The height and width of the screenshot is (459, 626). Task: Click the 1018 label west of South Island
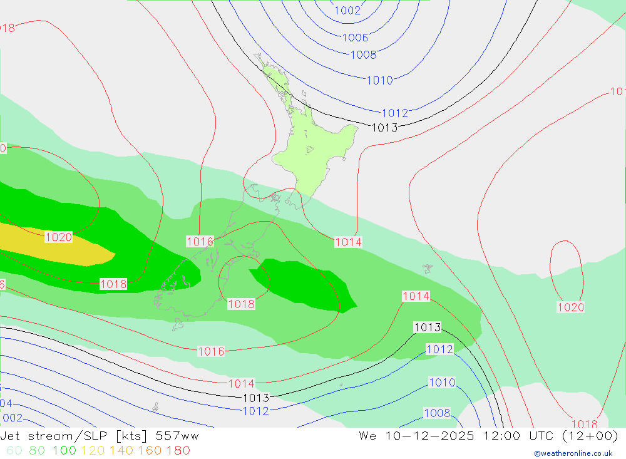pos(113,284)
